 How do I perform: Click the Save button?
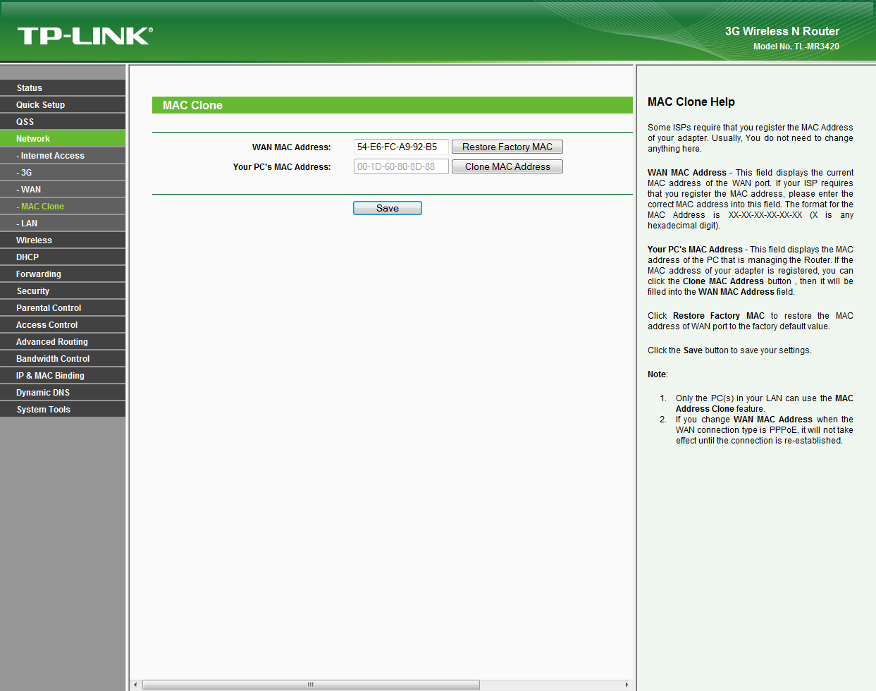point(387,208)
